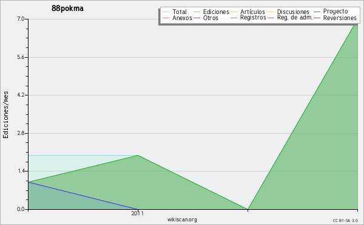Click the Reversiones red line swatch
Screen dimensions: 364x225
[317, 18]
